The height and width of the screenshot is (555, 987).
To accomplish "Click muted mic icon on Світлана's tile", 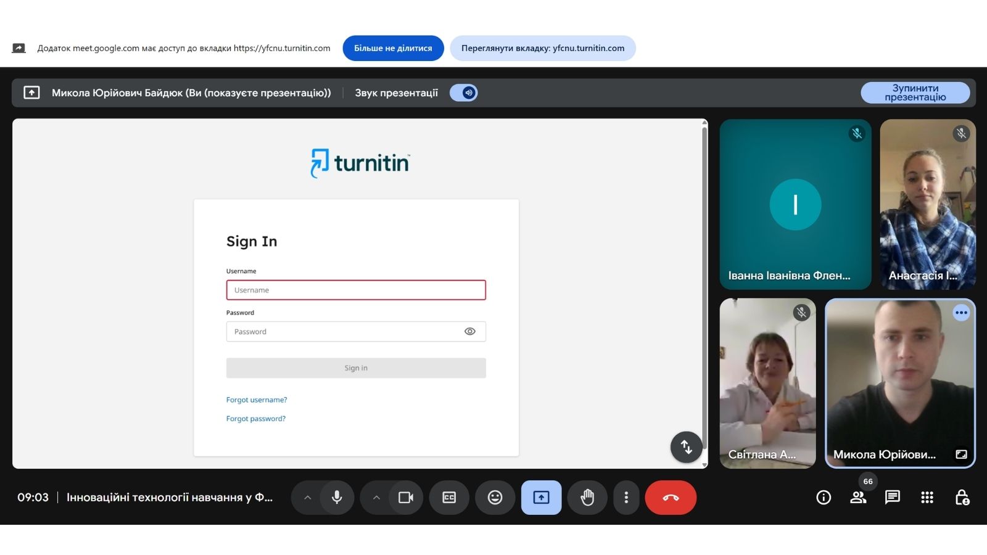I will [801, 313].
